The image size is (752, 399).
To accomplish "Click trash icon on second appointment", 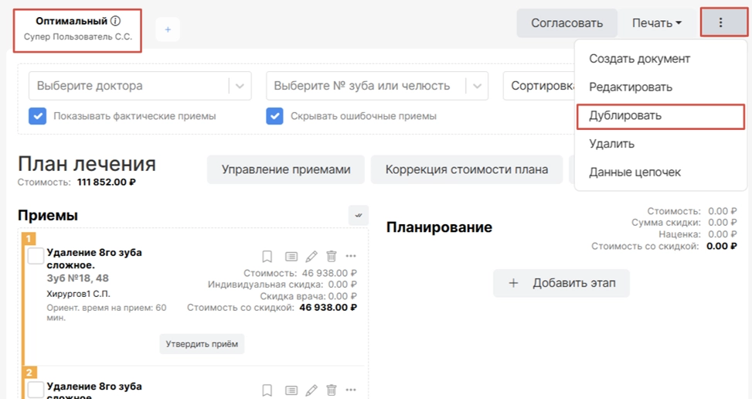I will point(332,390).
